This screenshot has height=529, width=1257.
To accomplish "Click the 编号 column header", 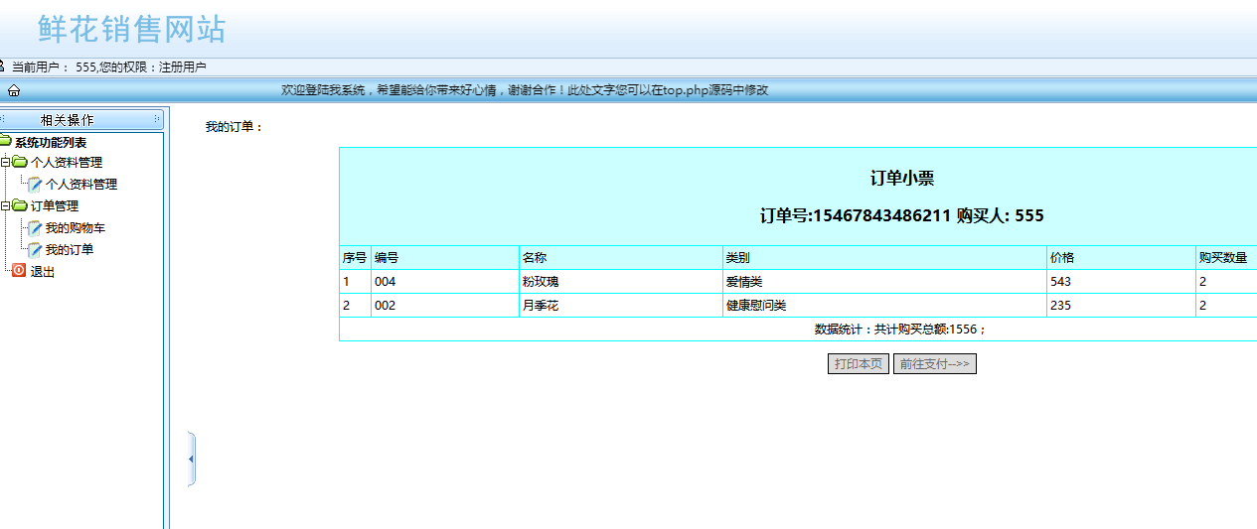I will click(x=445, y=257).
